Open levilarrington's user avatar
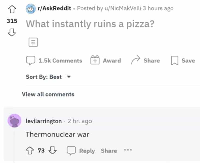This screenshot has width=200, height=163. [14, 121]
